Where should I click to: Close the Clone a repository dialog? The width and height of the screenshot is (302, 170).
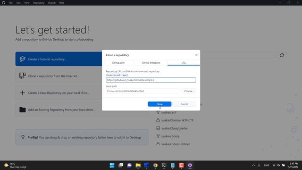tap(196, 55)
